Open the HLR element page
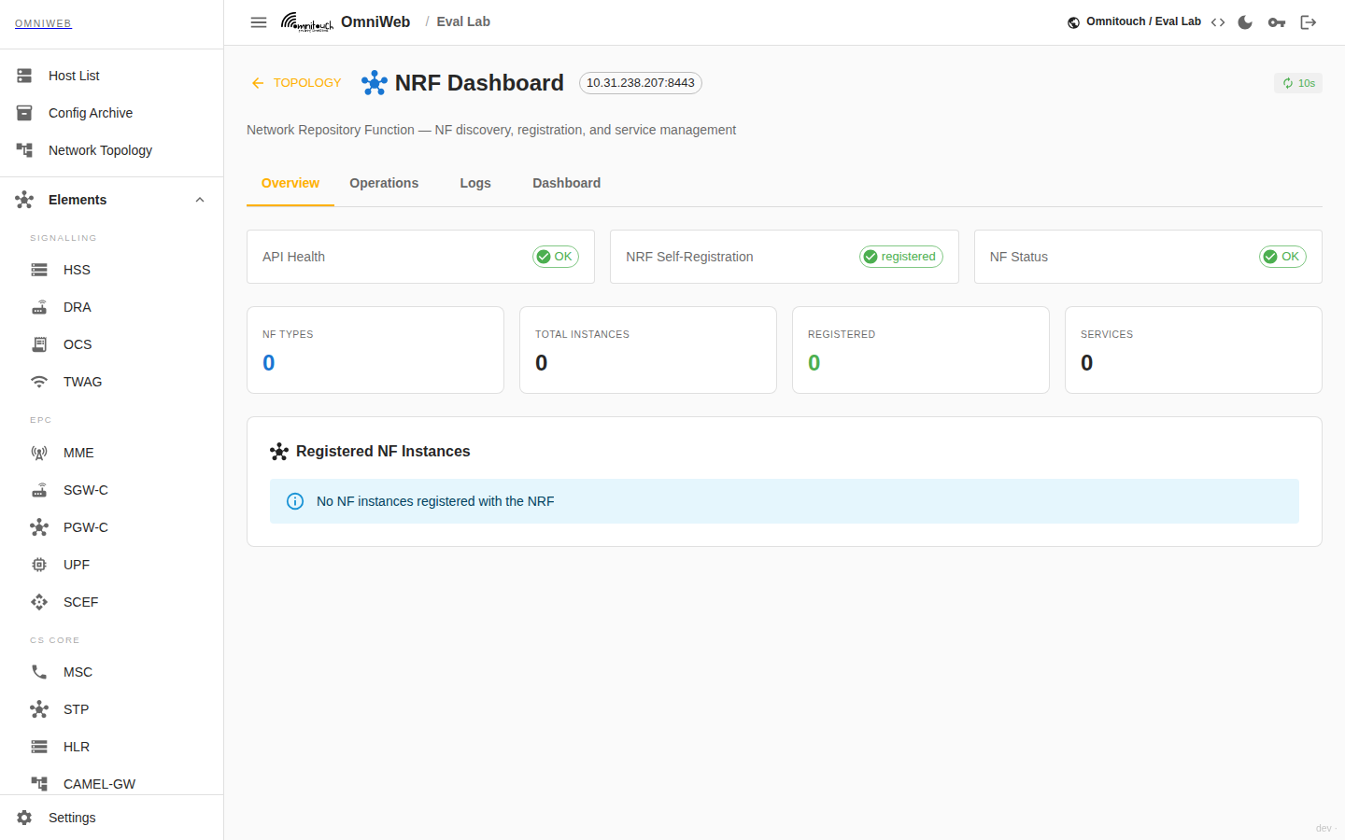1345x840 pixels. (x=112, y=747)
